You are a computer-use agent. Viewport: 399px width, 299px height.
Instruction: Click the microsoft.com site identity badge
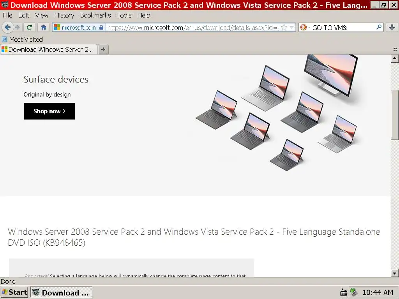[79, 28]
